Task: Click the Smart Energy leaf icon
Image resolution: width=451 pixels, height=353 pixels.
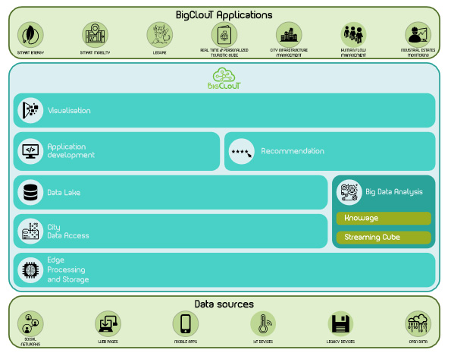Action: (x=30, y=35)
